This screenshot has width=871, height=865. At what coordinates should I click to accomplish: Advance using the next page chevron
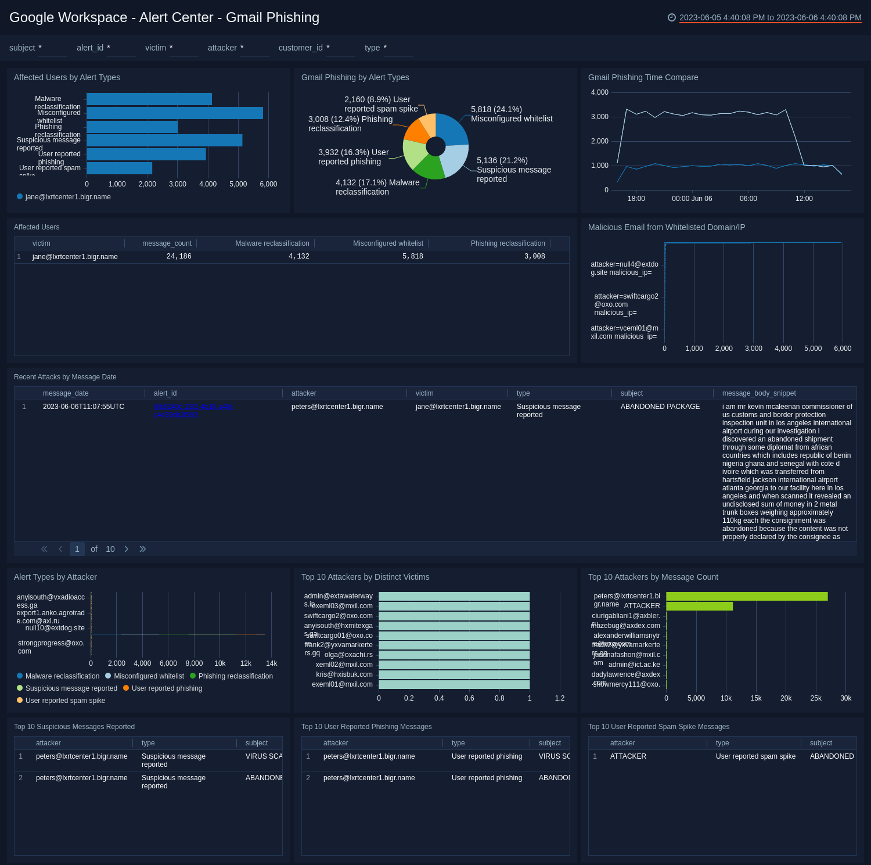tap(127, 548)
